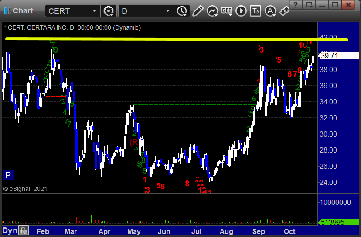Open the window options dropdown icon

tap(309, 5)
